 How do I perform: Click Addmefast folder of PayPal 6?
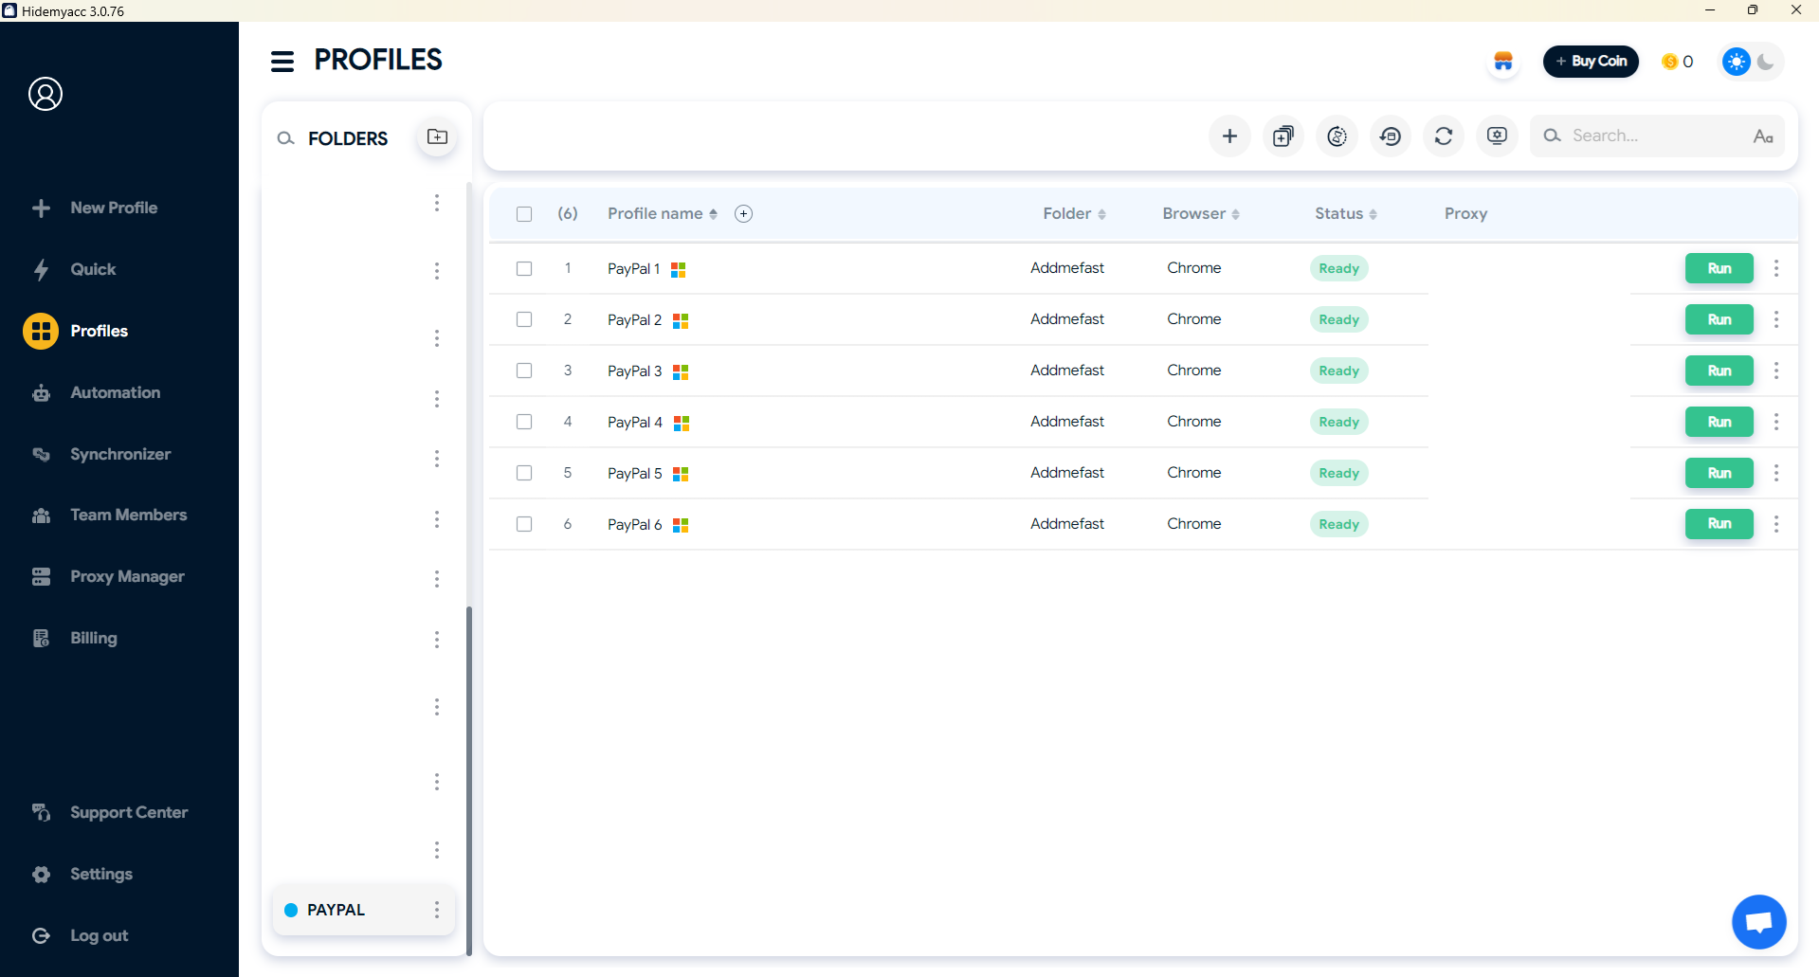tap(1067, 524)
